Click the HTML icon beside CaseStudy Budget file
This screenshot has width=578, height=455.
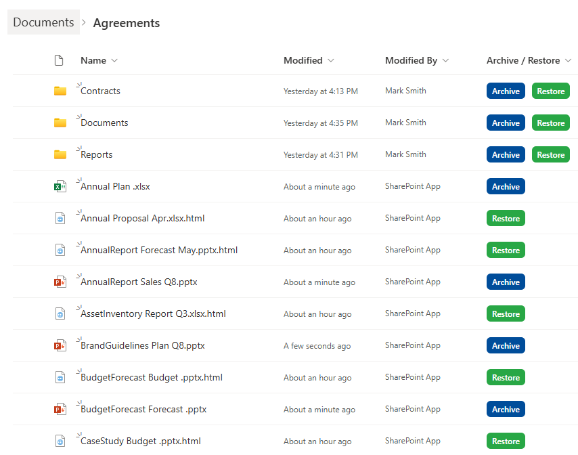60,441
